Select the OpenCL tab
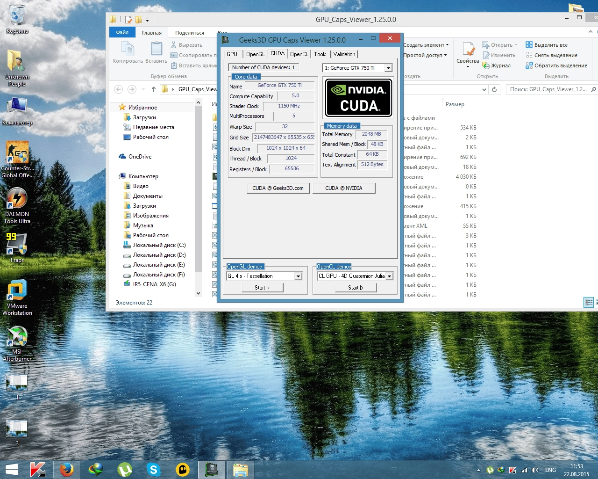 [x=299, y=54]
